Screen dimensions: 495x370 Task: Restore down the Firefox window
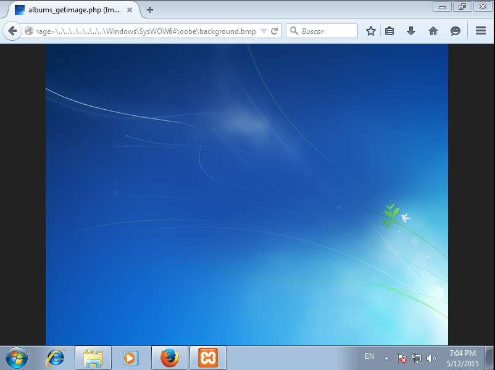(x=462, y=7)
